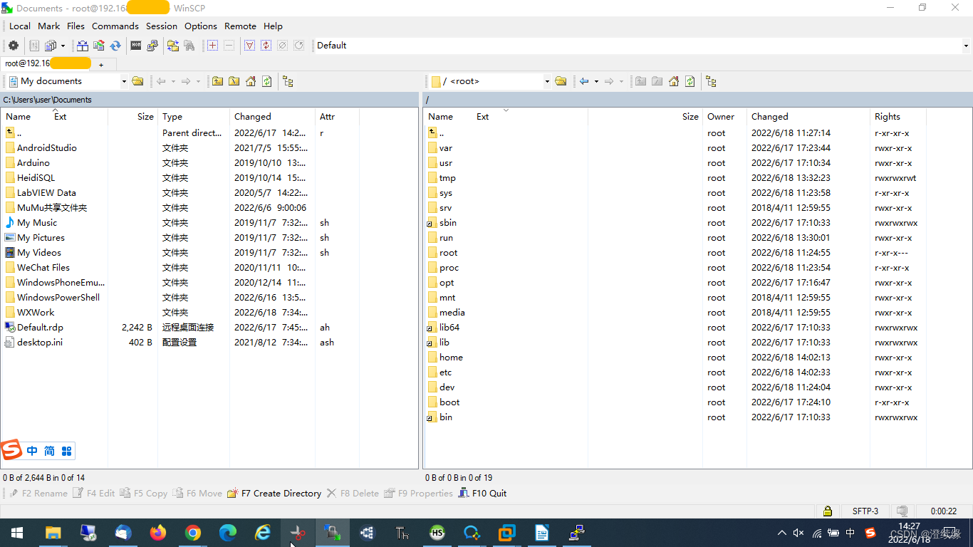The height and width of the screenshot is (547, 973).
Task: Open Windows Start menu
Action: pos(16,533)
